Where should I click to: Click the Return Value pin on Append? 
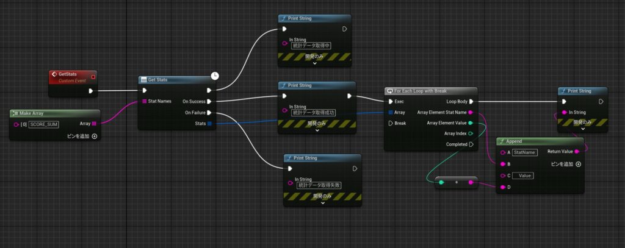pos(577,152)
